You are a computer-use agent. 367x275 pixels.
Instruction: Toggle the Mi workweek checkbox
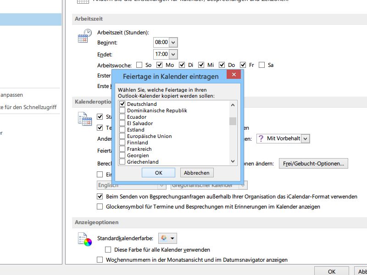(x=201, y=65)
